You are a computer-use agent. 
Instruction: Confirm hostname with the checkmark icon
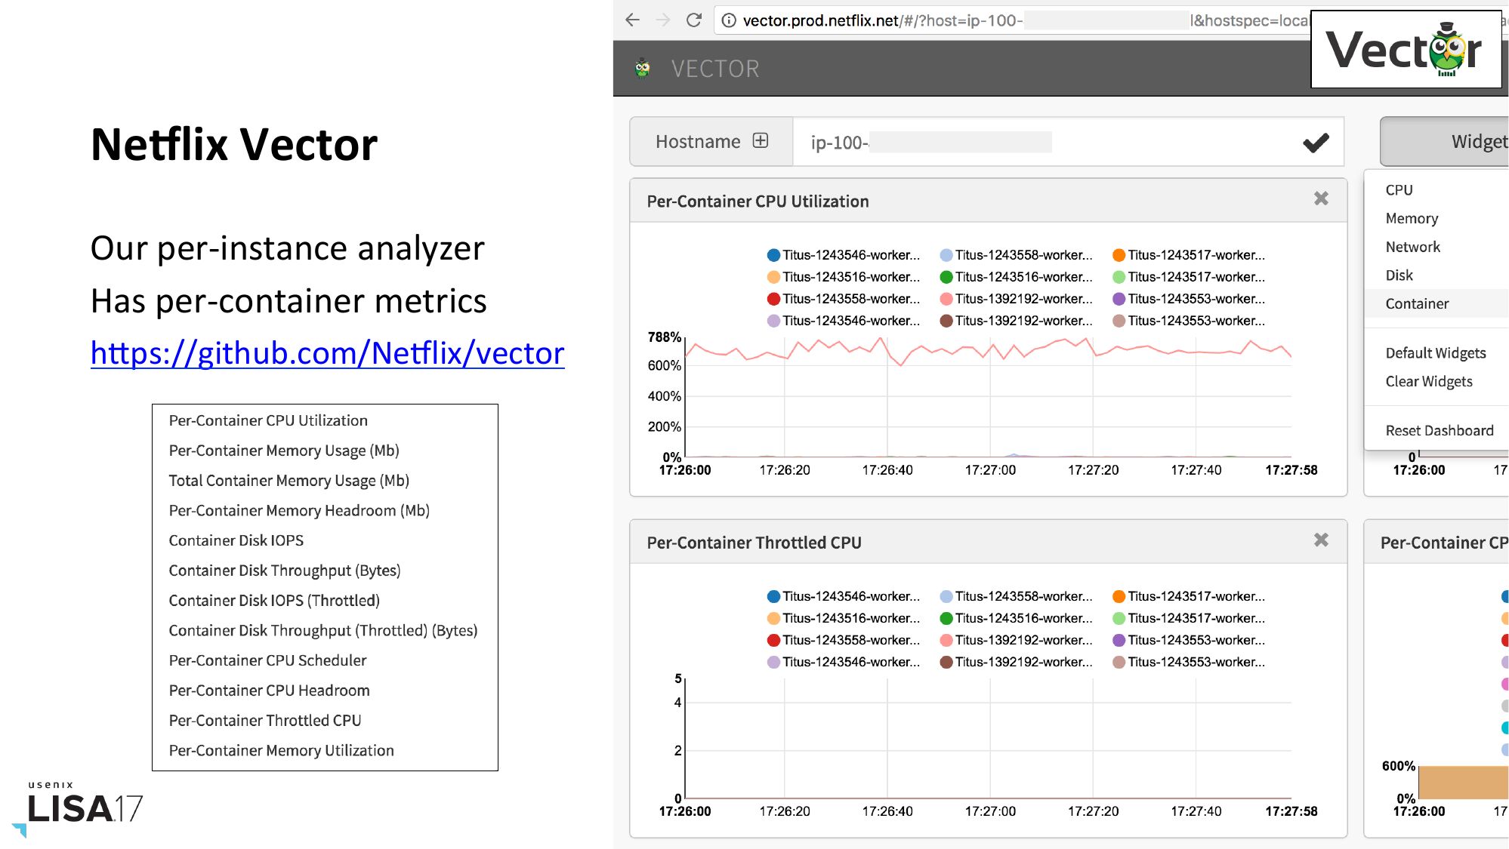coord(1316,143)
